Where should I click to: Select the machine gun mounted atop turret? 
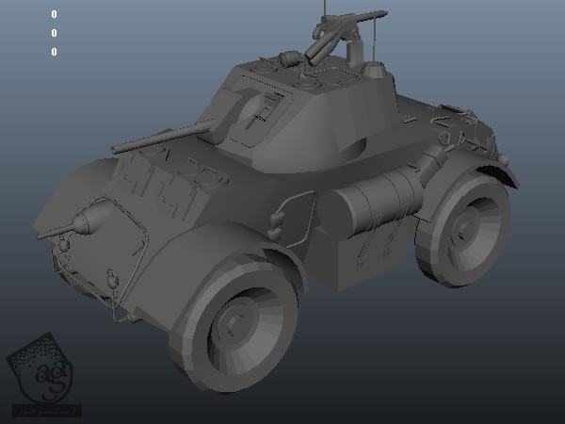pos(339,30)
